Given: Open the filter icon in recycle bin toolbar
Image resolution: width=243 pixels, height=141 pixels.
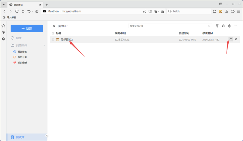Looking at the screenshot, I should 217,26.
